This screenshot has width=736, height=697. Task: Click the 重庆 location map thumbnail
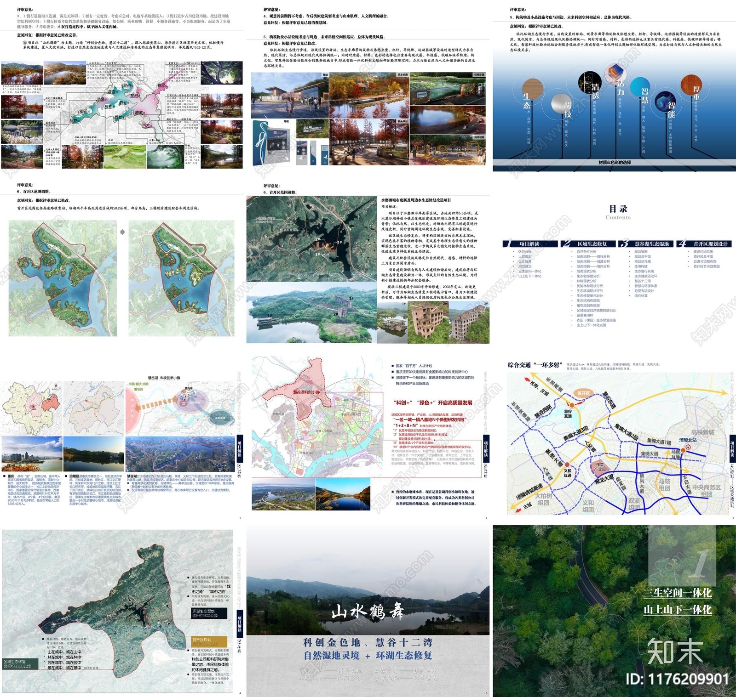[32, 408]
